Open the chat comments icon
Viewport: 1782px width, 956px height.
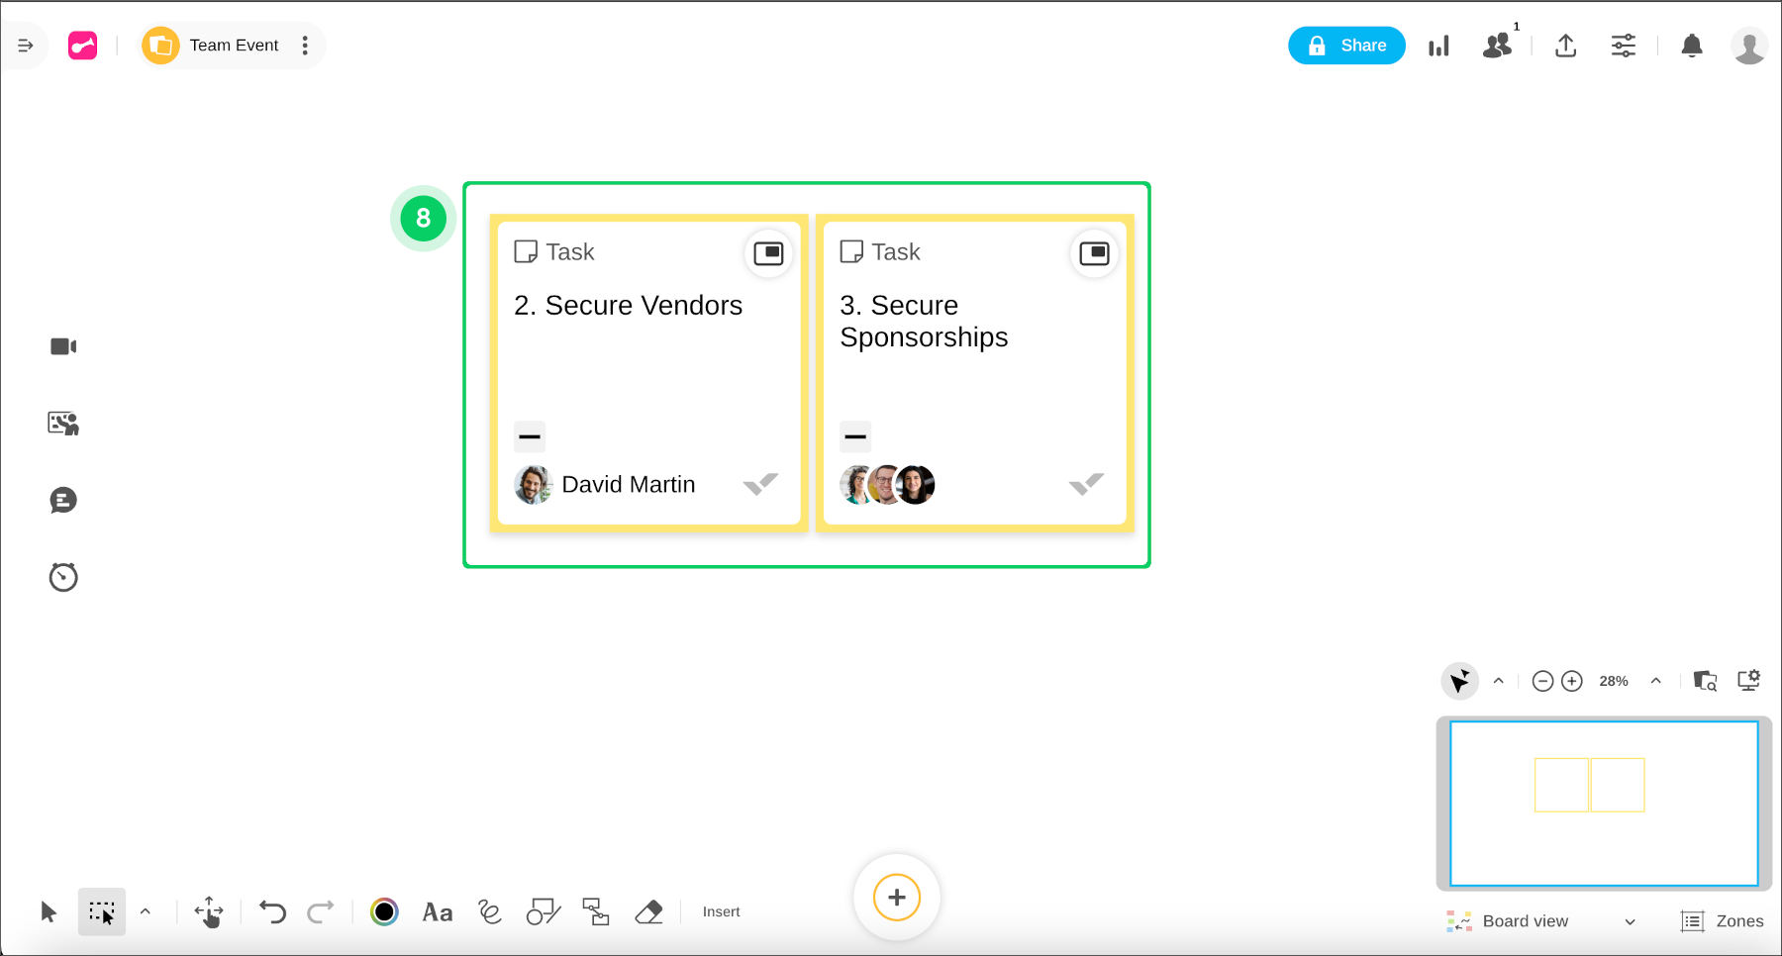(x=63, y=501)
